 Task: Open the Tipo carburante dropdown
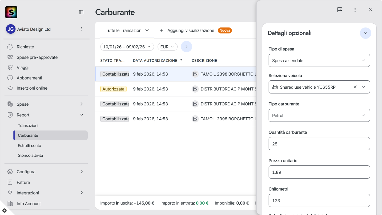click(x=319, y=115)
